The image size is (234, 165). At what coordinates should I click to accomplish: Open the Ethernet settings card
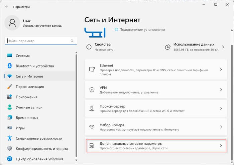pyautogui.click(x=156, y=70)
